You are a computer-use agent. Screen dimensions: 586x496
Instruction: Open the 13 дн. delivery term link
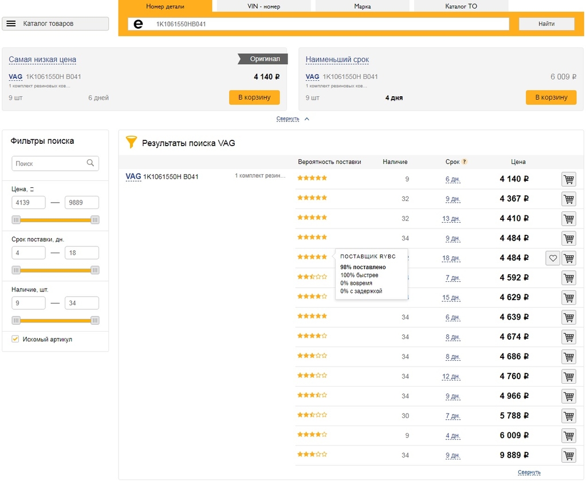click(x=451, y=219)
